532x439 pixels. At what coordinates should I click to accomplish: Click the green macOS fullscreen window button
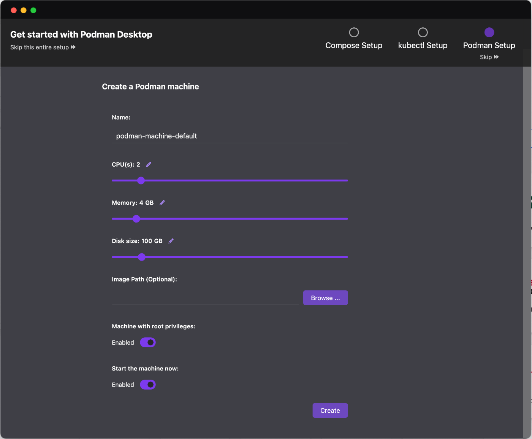pos(33,10)
